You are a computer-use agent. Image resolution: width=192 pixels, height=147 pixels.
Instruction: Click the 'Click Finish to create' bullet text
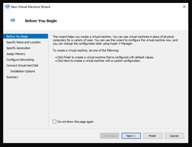pyautogui.click(x=105, y=57)
